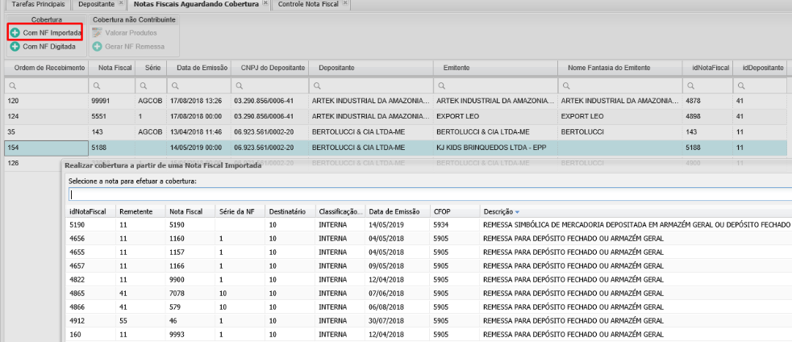Click the AGCOB series cell in row 120
The width and height of the screenshot is (792, 342).
150,101
